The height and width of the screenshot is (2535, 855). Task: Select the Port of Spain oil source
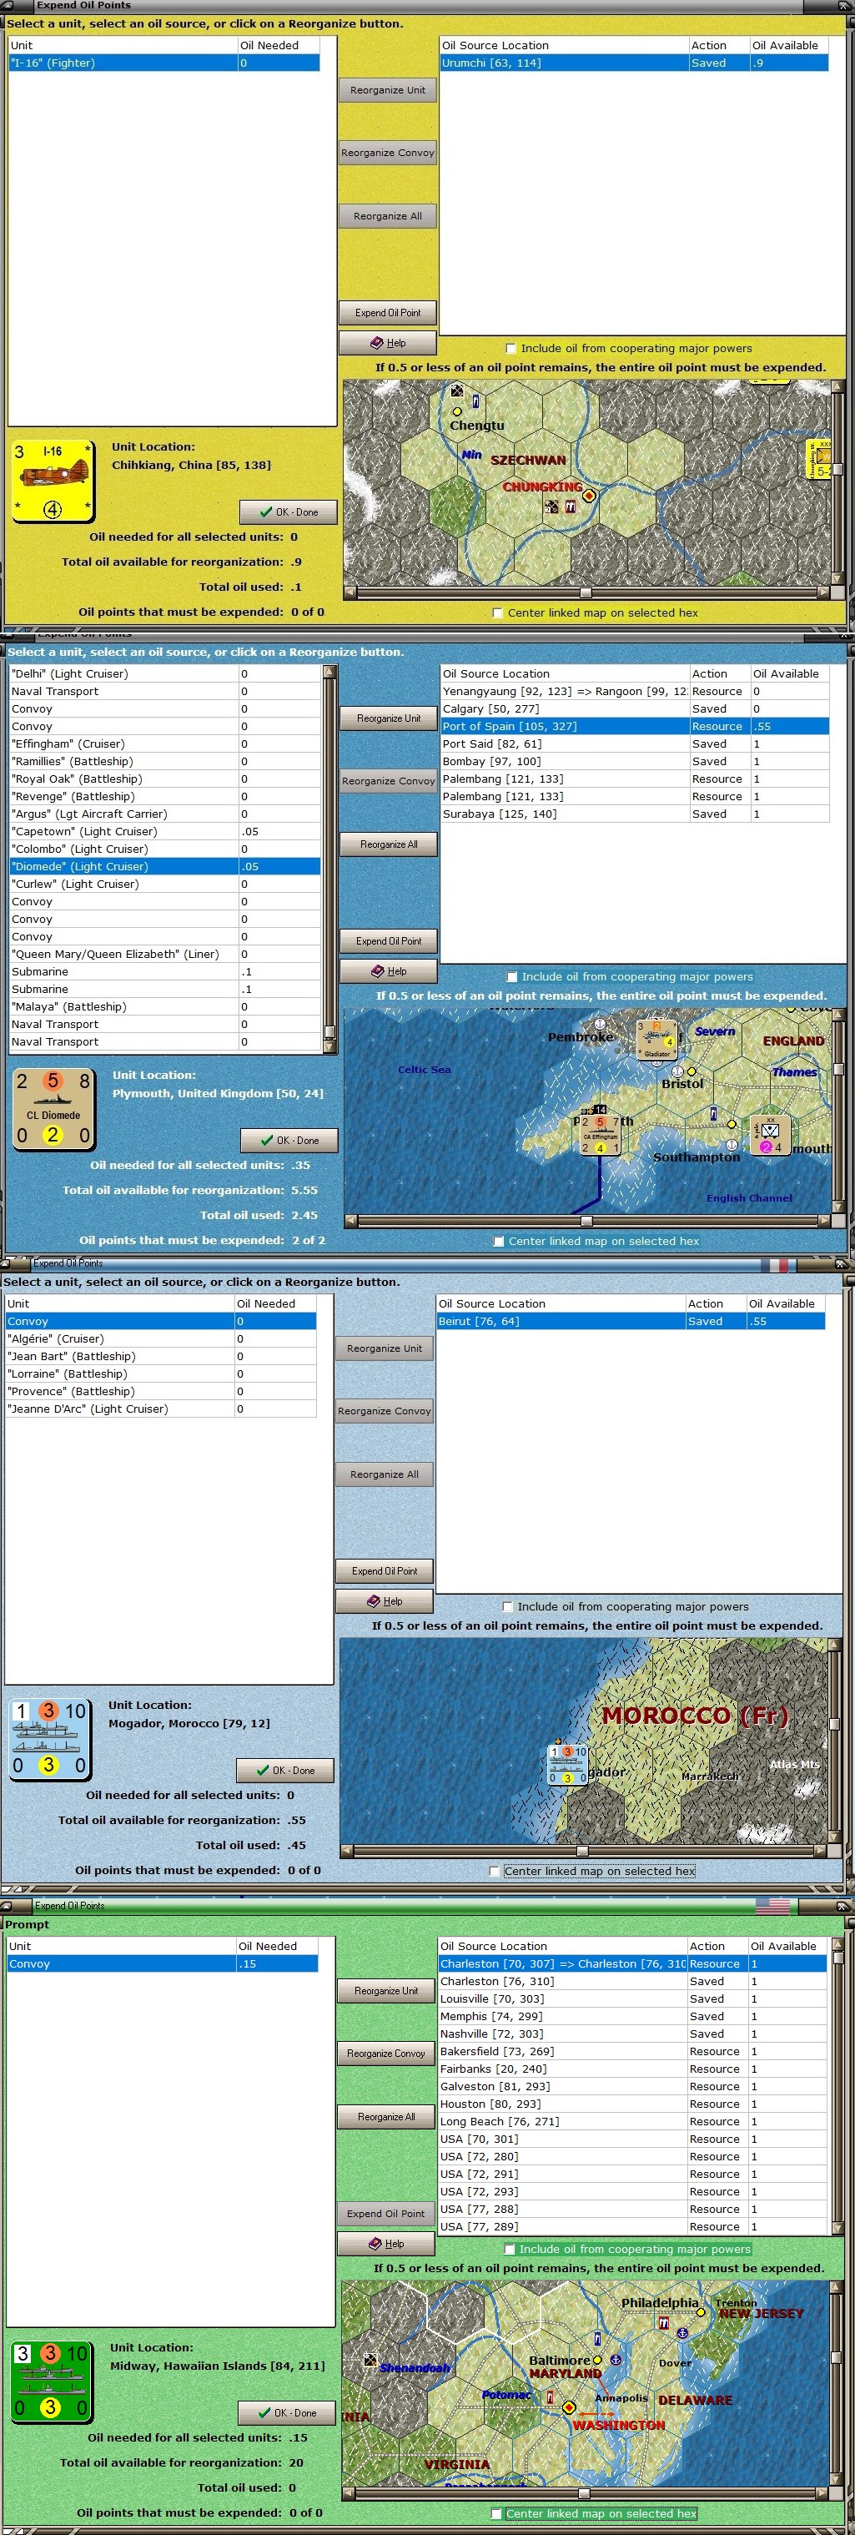point(635,726)
